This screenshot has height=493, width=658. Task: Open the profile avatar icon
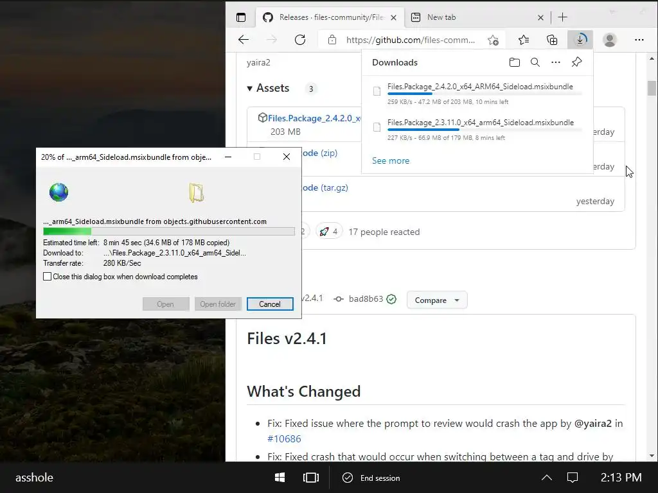(610, 40)
